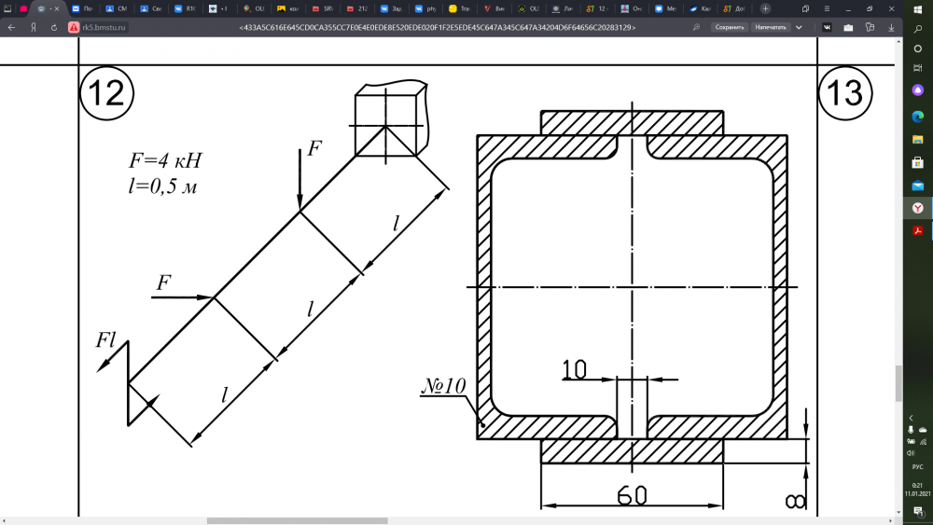Viewport: 933px width, 525px height.
Task: Open Task View on taskbar
Action: tap(918, 68)
